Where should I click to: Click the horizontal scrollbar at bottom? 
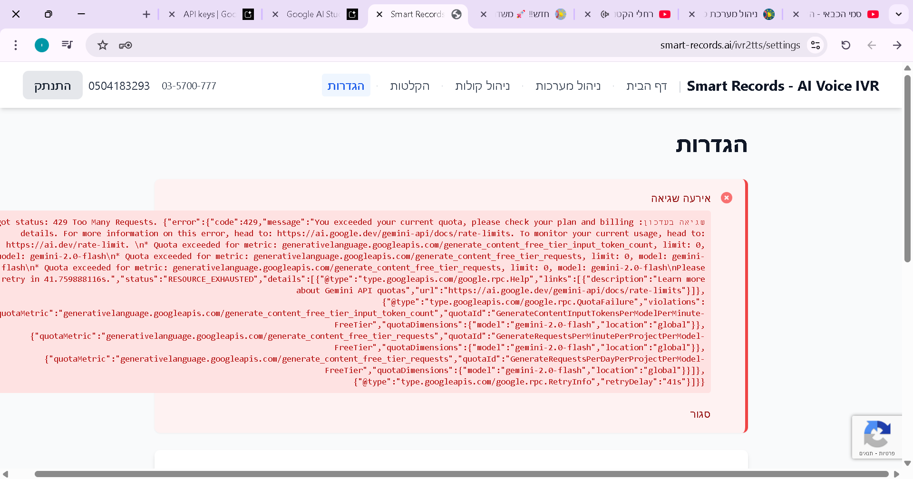pyautogui.click(x=461, y=474)
